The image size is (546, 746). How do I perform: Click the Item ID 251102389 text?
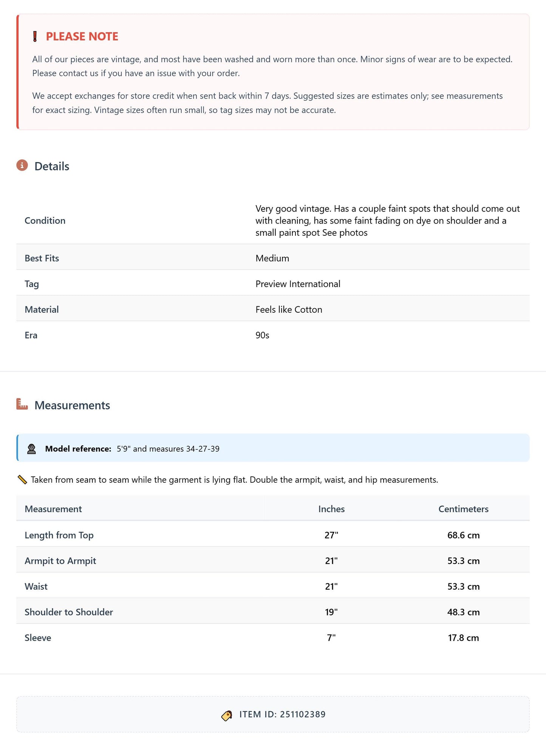click(282, 715)
